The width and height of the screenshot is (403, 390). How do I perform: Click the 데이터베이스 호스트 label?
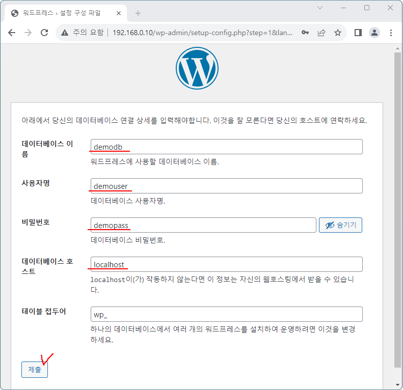point(47,266)
